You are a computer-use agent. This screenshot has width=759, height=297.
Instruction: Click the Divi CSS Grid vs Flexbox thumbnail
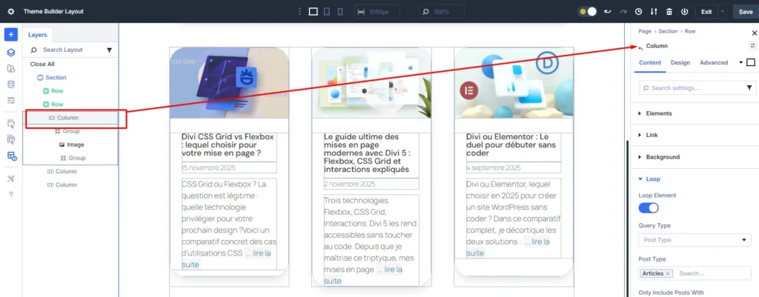coord(229,83)
